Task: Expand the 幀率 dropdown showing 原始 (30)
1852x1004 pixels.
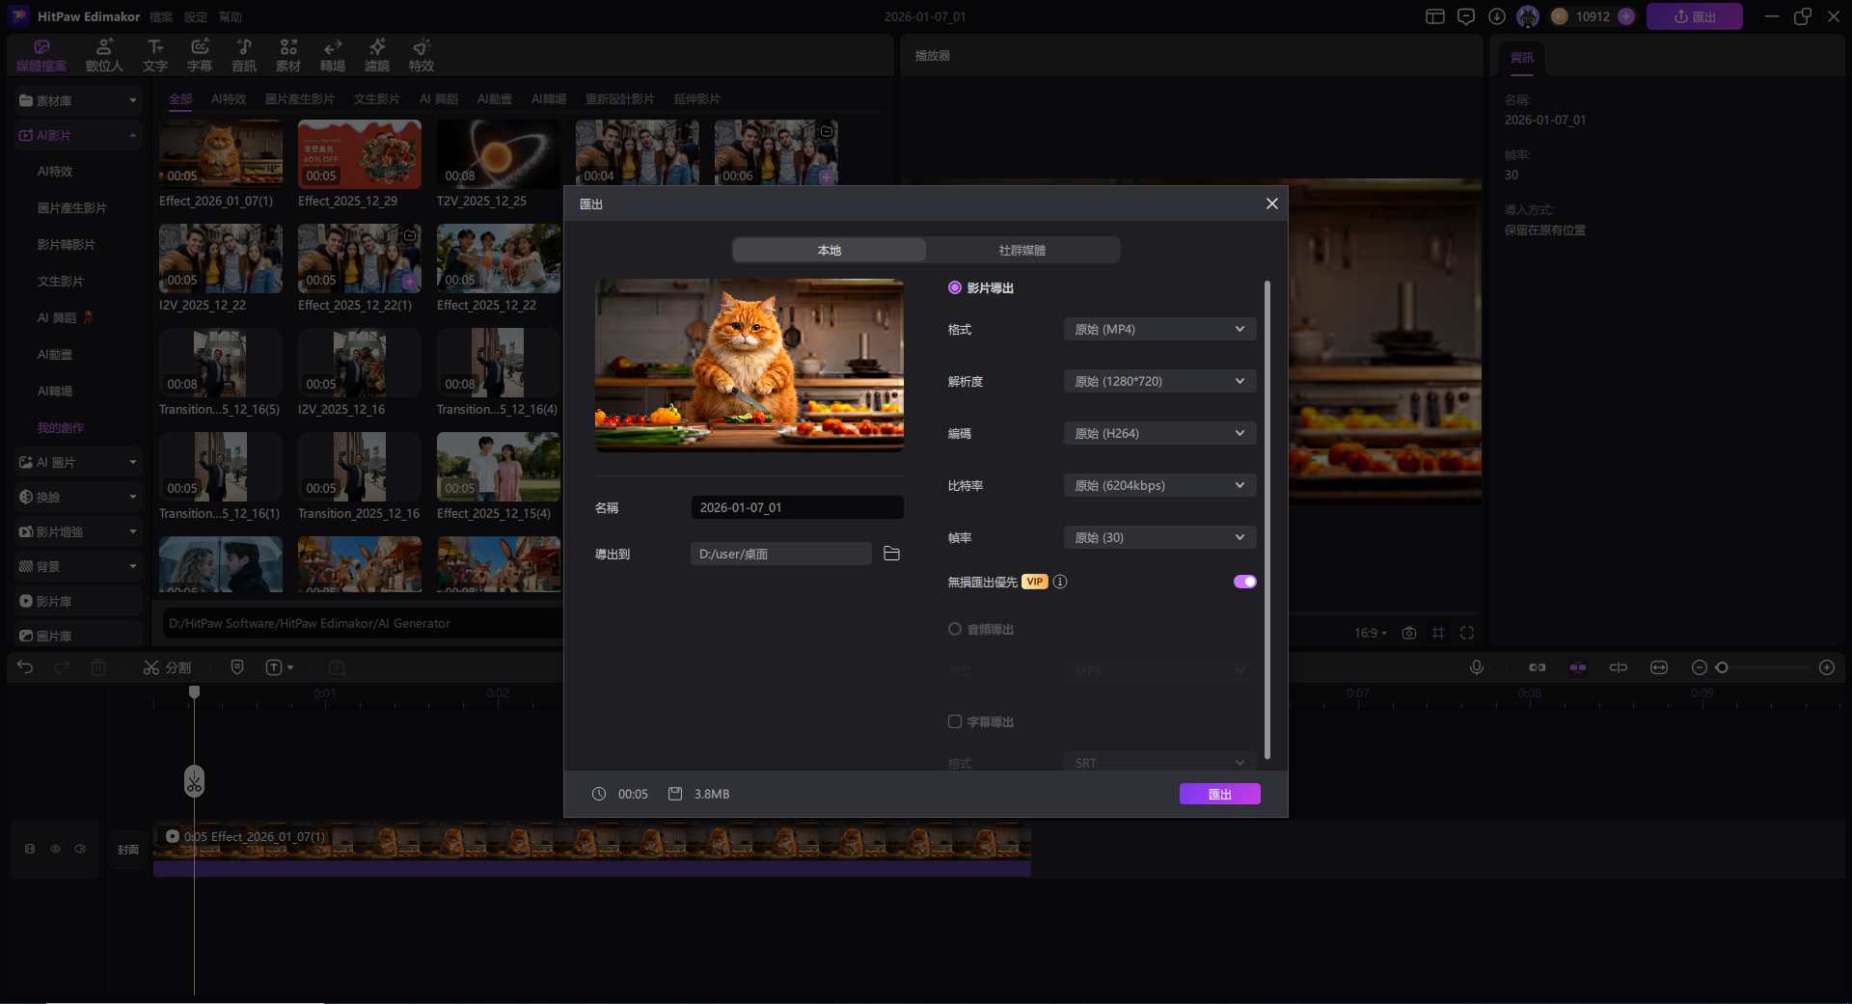Action: click(x=1159, y=538)
